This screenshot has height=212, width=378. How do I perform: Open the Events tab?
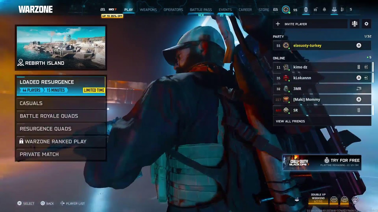(225, 10)
